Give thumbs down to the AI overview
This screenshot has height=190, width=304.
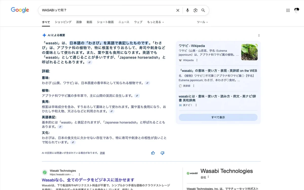click(162, 153)
